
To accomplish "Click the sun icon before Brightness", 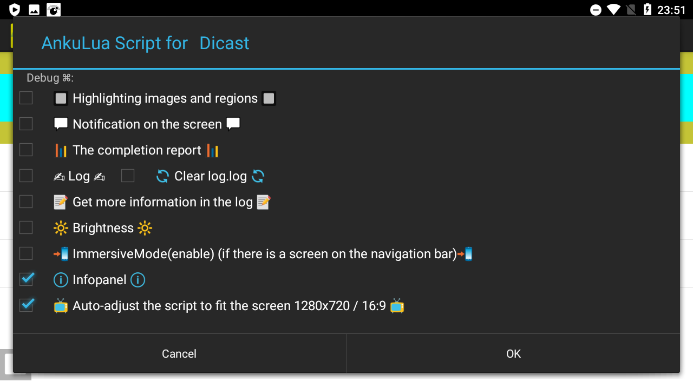I will pyautogui.click(x=61, y=228).
